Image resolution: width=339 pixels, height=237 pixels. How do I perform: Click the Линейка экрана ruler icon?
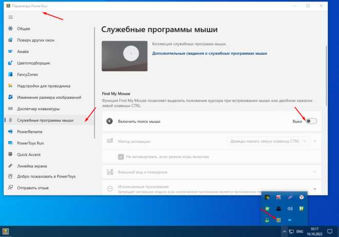tap(10, 166)
